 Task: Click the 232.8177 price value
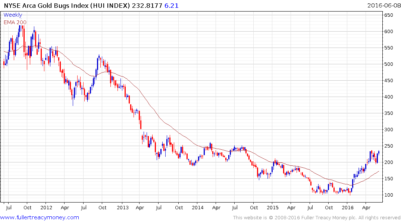point(147,6)
